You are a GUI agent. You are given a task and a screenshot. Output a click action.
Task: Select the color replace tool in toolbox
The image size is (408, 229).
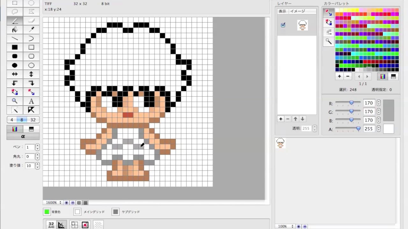click(x=31, y=92)
